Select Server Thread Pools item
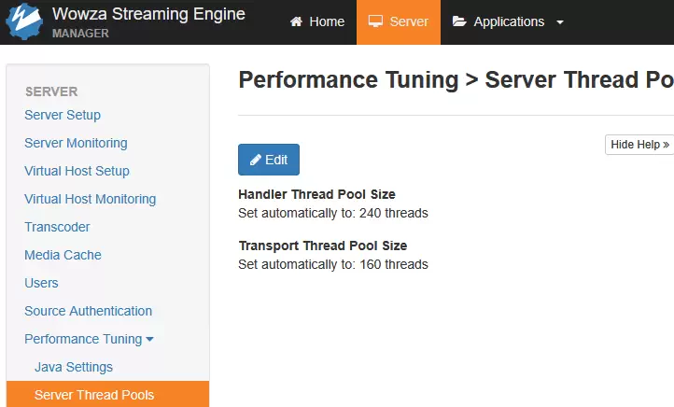Viewport: 674px width, 407px height. (x=108, y=394)
